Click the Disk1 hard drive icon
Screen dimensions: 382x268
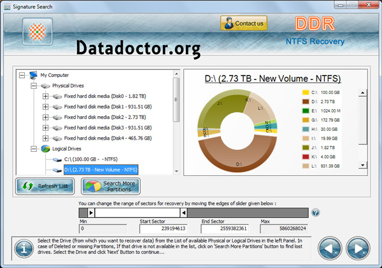pos(57,107)
